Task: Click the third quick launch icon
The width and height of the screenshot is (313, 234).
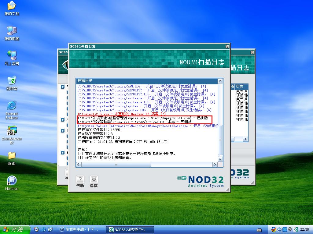Action: coord(50,229)
